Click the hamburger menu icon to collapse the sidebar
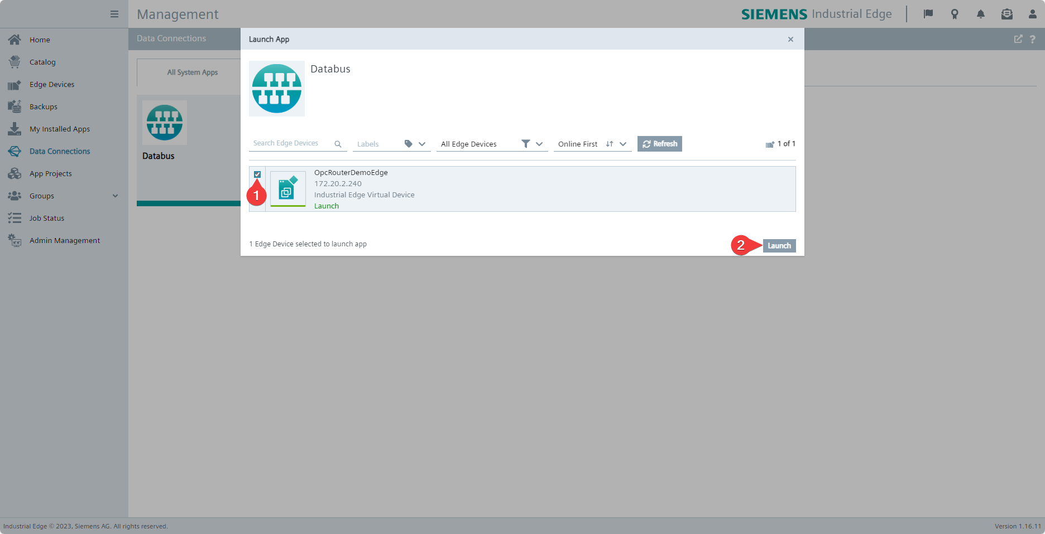The width and height of the screenshot is (1045, 534). pyautogui.click(x=114, y=14)
